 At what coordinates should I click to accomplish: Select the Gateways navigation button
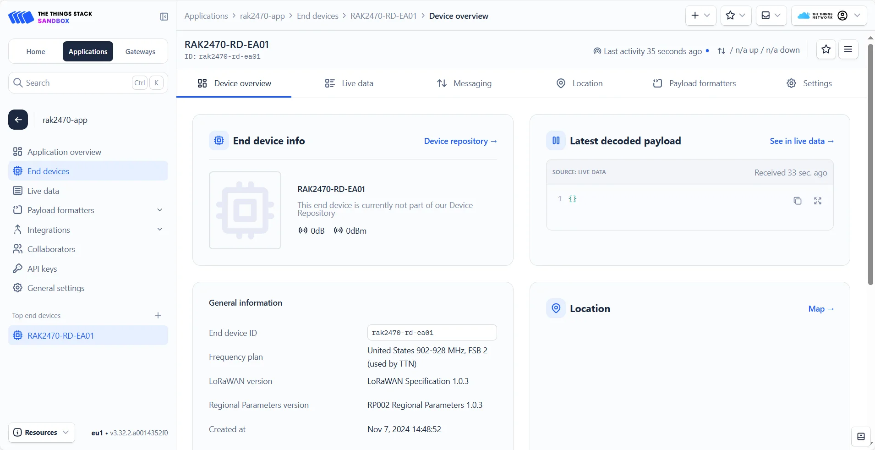[140, 52]
